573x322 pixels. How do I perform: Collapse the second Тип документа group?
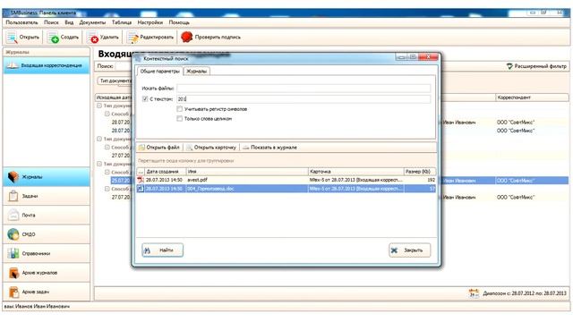[99, 139]
